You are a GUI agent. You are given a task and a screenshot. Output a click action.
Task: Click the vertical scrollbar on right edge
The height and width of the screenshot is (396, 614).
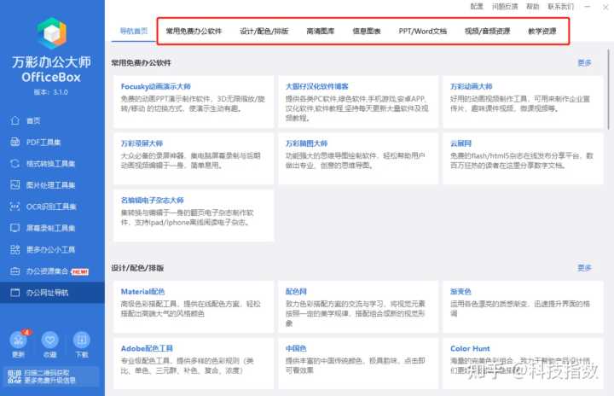click(609, 89)
